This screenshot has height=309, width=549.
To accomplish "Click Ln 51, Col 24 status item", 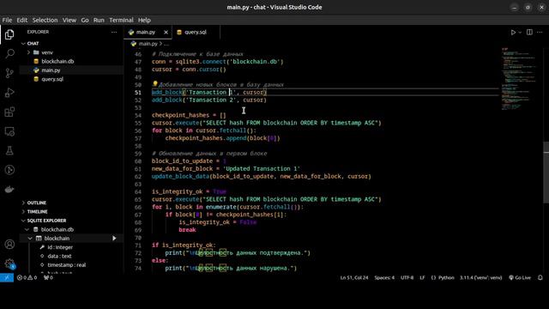I will [354, 278].
